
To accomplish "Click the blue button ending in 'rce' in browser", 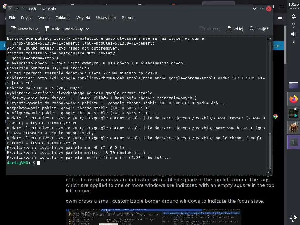I will tap(278, 45).
